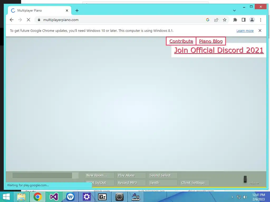Close the Chrome window
The image size is (270, 202).
coord(261,7)
